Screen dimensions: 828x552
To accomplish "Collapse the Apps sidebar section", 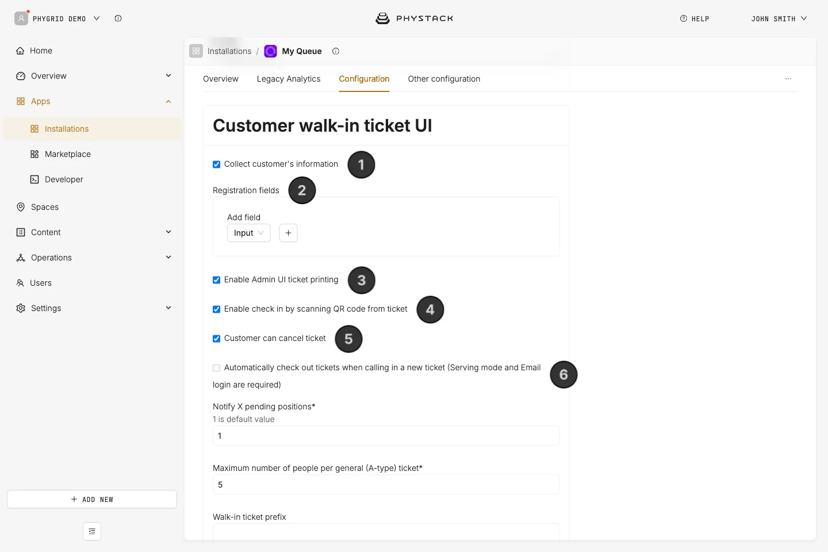I will pyautogui.click(x=168, y=101).
